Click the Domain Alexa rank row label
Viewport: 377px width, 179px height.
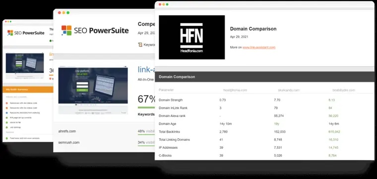(x=172, y=116)
